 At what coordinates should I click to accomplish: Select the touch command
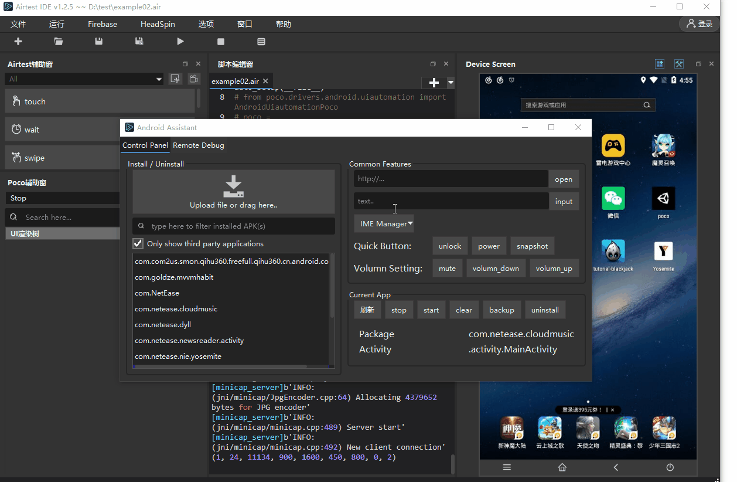[x=100, y=101]
